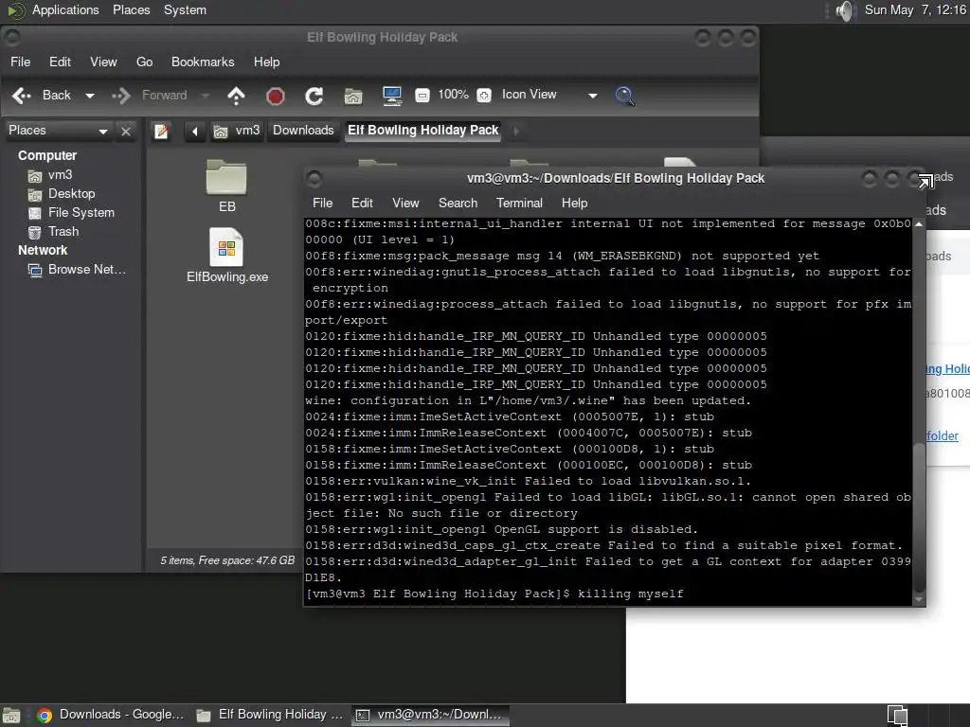Click the file manager window menu button
The width and height of the screenshot is (970, 727).
tap(11, 38)
